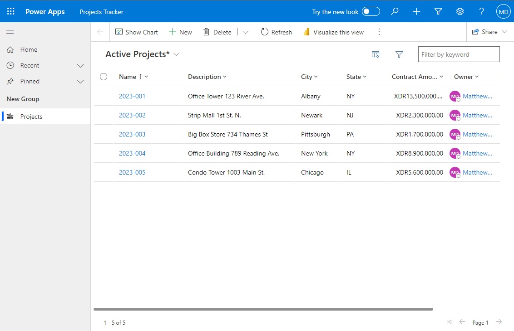The image size is (514, 331).
Task: Click the Delete icon in the command bar
Action: 217,32
